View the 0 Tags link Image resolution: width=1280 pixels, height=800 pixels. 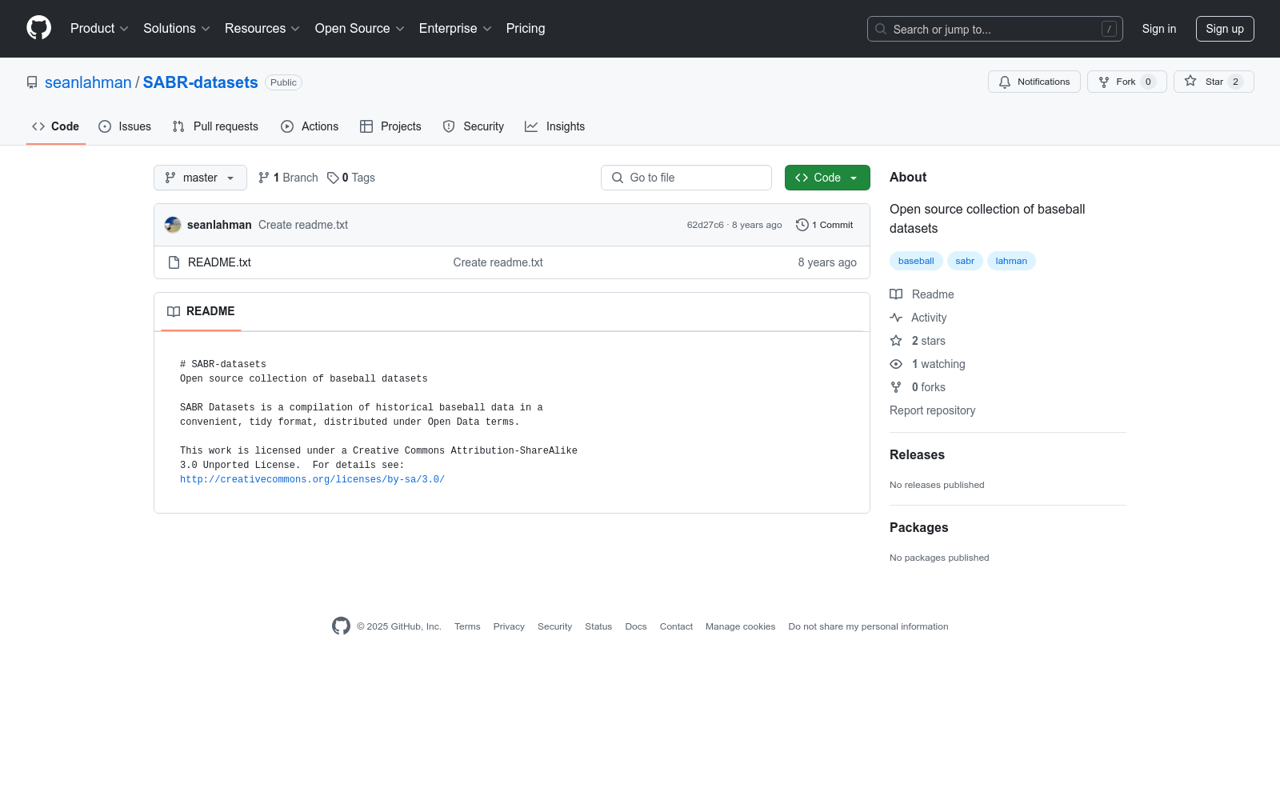(351, 178)
